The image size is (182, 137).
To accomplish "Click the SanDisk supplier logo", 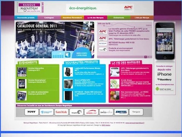I will [61, 112].
